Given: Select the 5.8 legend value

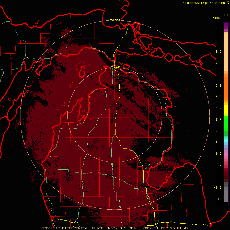Looking at the screenshot, I should (218, 86).
